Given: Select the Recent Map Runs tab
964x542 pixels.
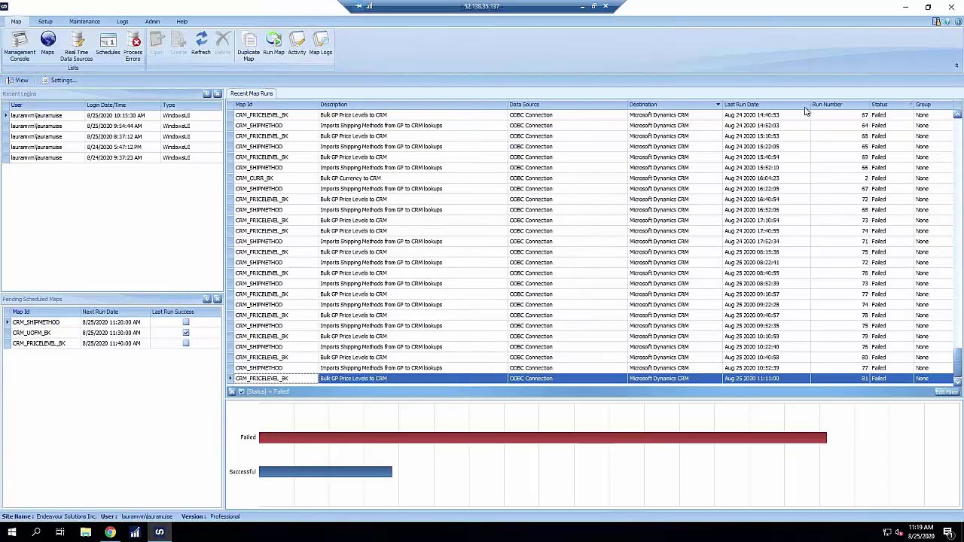Looking at the screenshot, I should click(x=252, y=93).
